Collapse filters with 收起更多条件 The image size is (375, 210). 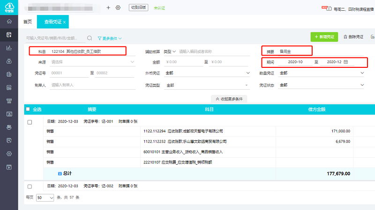coord(229,99)
